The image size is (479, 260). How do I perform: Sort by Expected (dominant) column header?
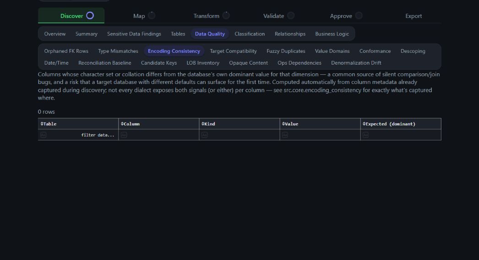coord(401,123)
